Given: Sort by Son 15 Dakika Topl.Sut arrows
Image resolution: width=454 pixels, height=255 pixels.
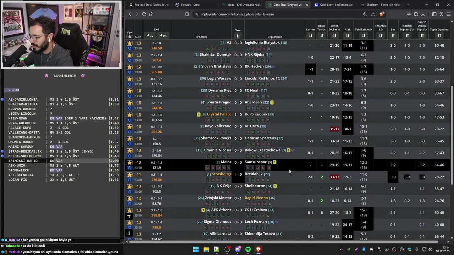Looking at the screenshot, I should coord(422,35).
